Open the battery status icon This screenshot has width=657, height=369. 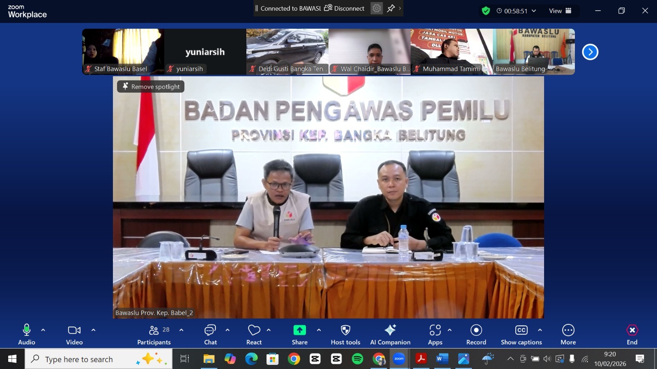point(535,359)
